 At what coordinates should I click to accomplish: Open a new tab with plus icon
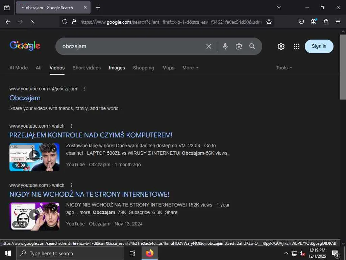point(98,8)
